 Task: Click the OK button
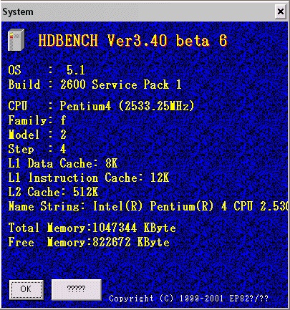point(26,289)
